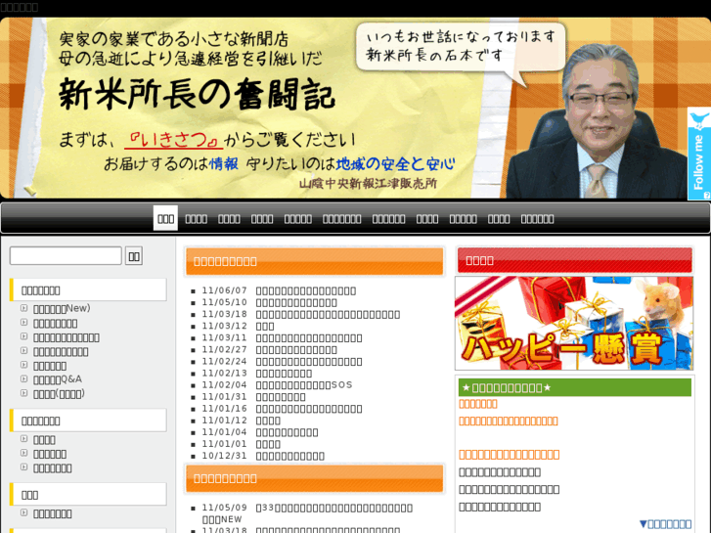Open the news entry dated 11/01/12
The image size is (711, 533).
(268, 421)
